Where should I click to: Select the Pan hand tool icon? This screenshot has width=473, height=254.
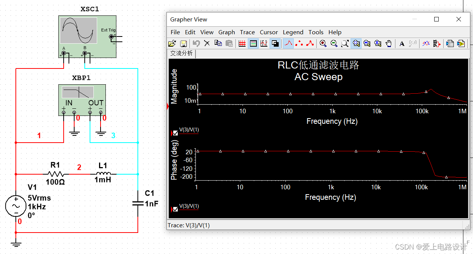pyautogui.click(x=389, y=43)
